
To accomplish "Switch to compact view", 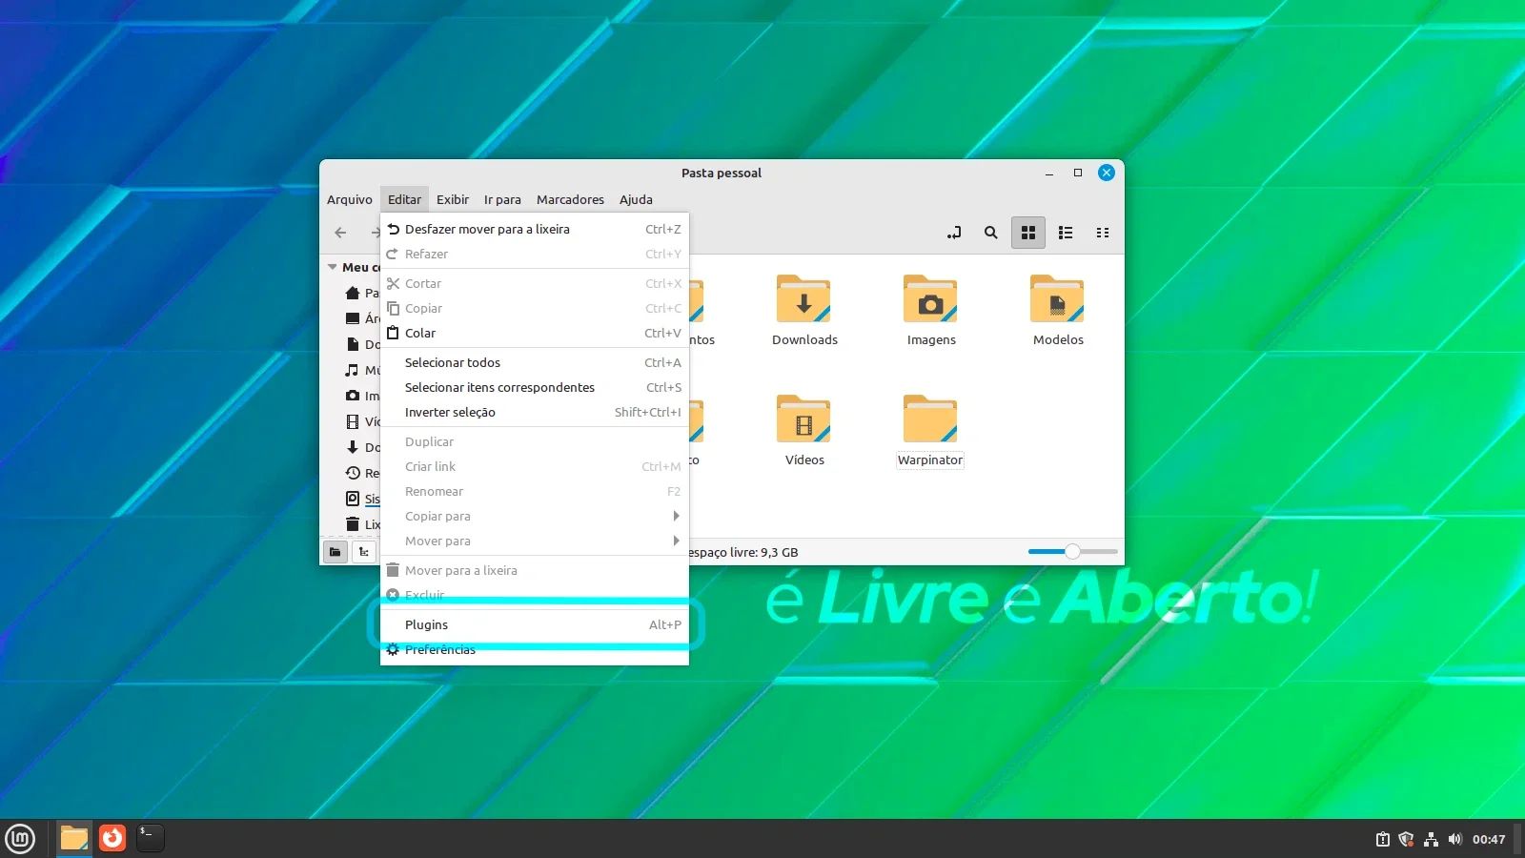I will click(1103, 233).
